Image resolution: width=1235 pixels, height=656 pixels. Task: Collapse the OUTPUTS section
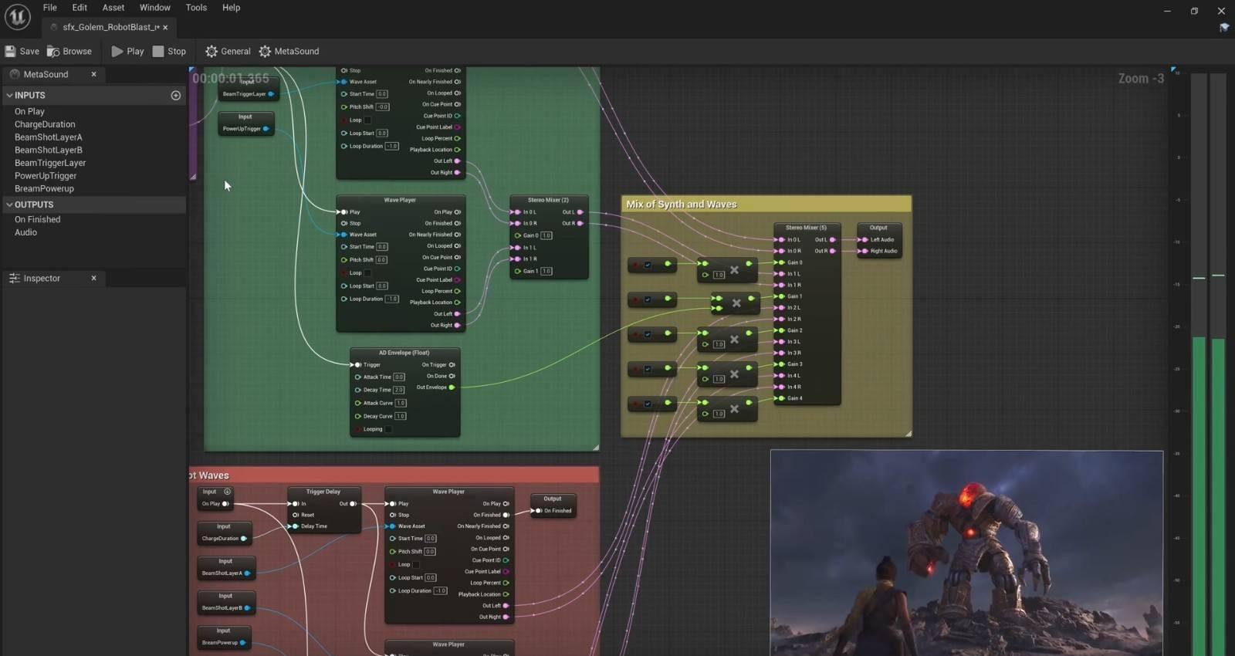coord(9,205)
